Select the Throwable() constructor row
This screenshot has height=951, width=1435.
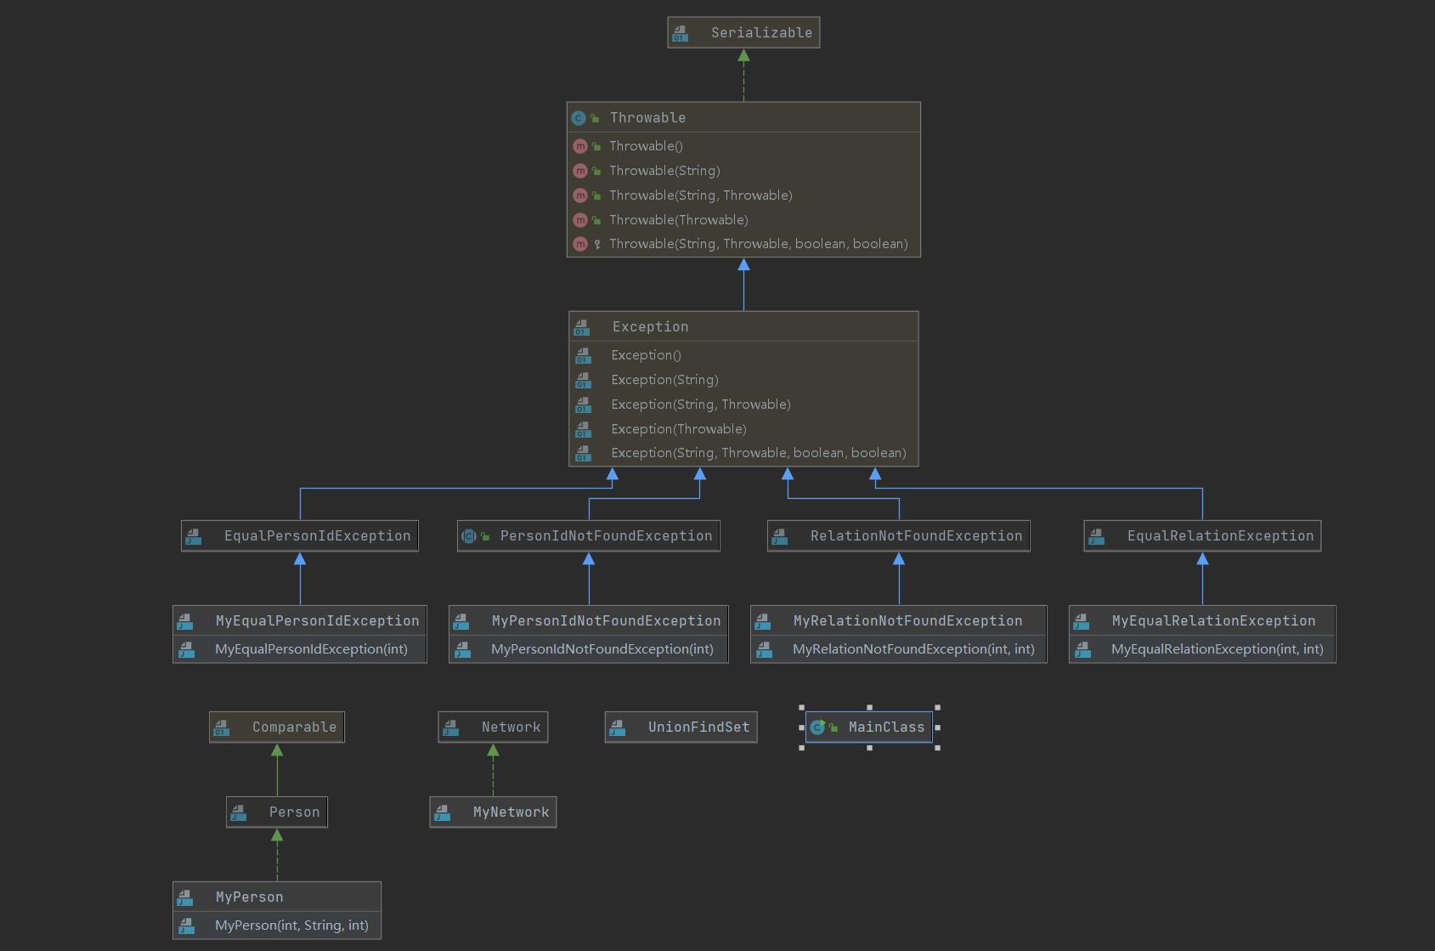(x=743, y=146)
